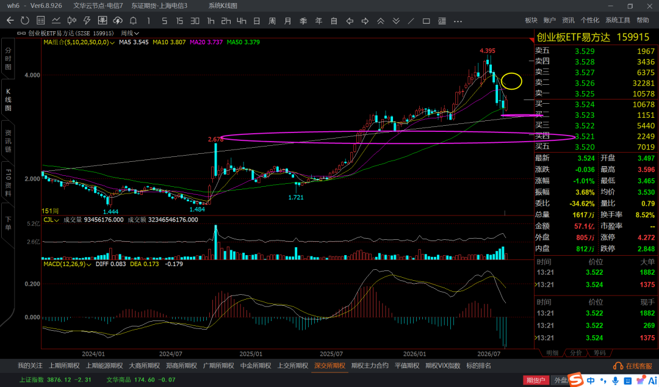The height and width of the screenshot is (387, 659).
Task: Expand the 周线 period dropdown
Action: [x=130, y=33]
